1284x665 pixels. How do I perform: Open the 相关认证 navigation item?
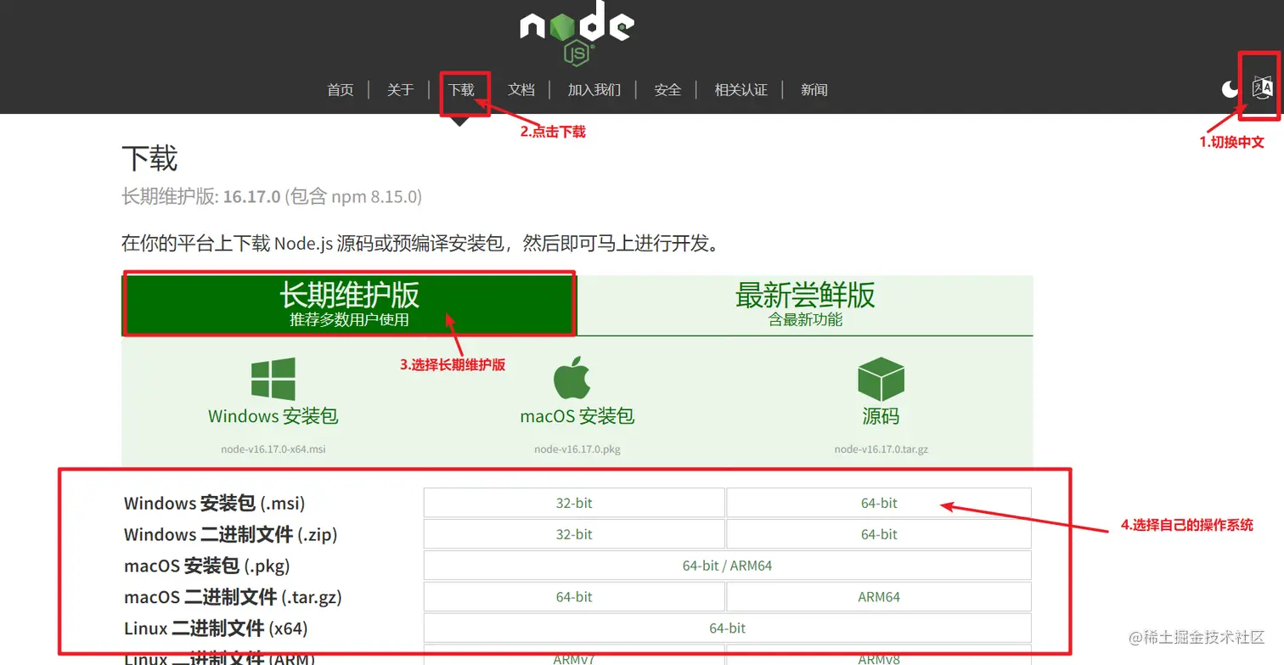[741, 90]
